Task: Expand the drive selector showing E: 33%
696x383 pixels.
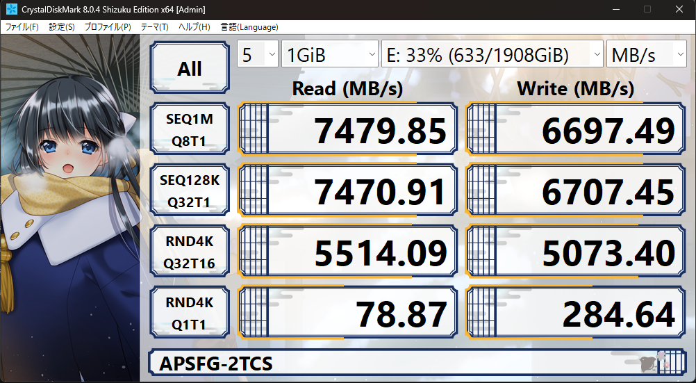Action: (x=492, y=54)
